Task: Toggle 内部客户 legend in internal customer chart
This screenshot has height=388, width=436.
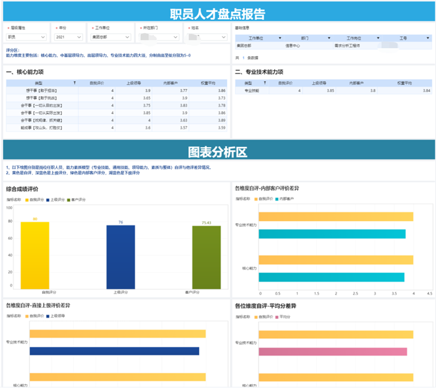Action: [287, 199]
